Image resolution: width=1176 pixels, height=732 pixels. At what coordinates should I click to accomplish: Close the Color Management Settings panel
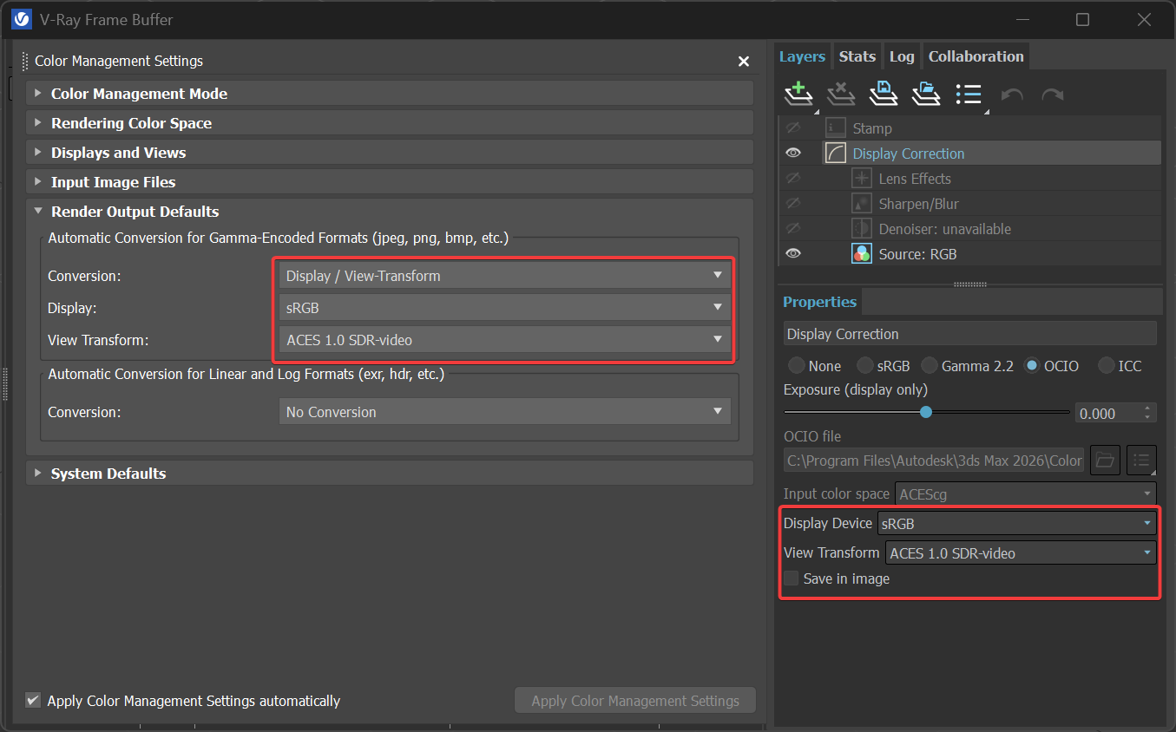[743, 62]
